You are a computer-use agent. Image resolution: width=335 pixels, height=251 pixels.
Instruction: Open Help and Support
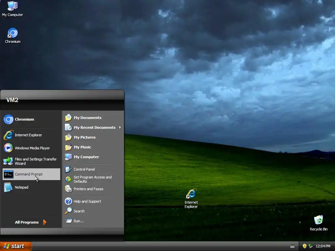coord(93,201)
